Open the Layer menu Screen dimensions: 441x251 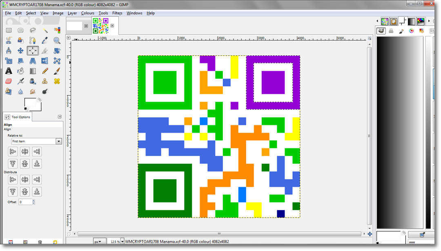coord(72,13)
